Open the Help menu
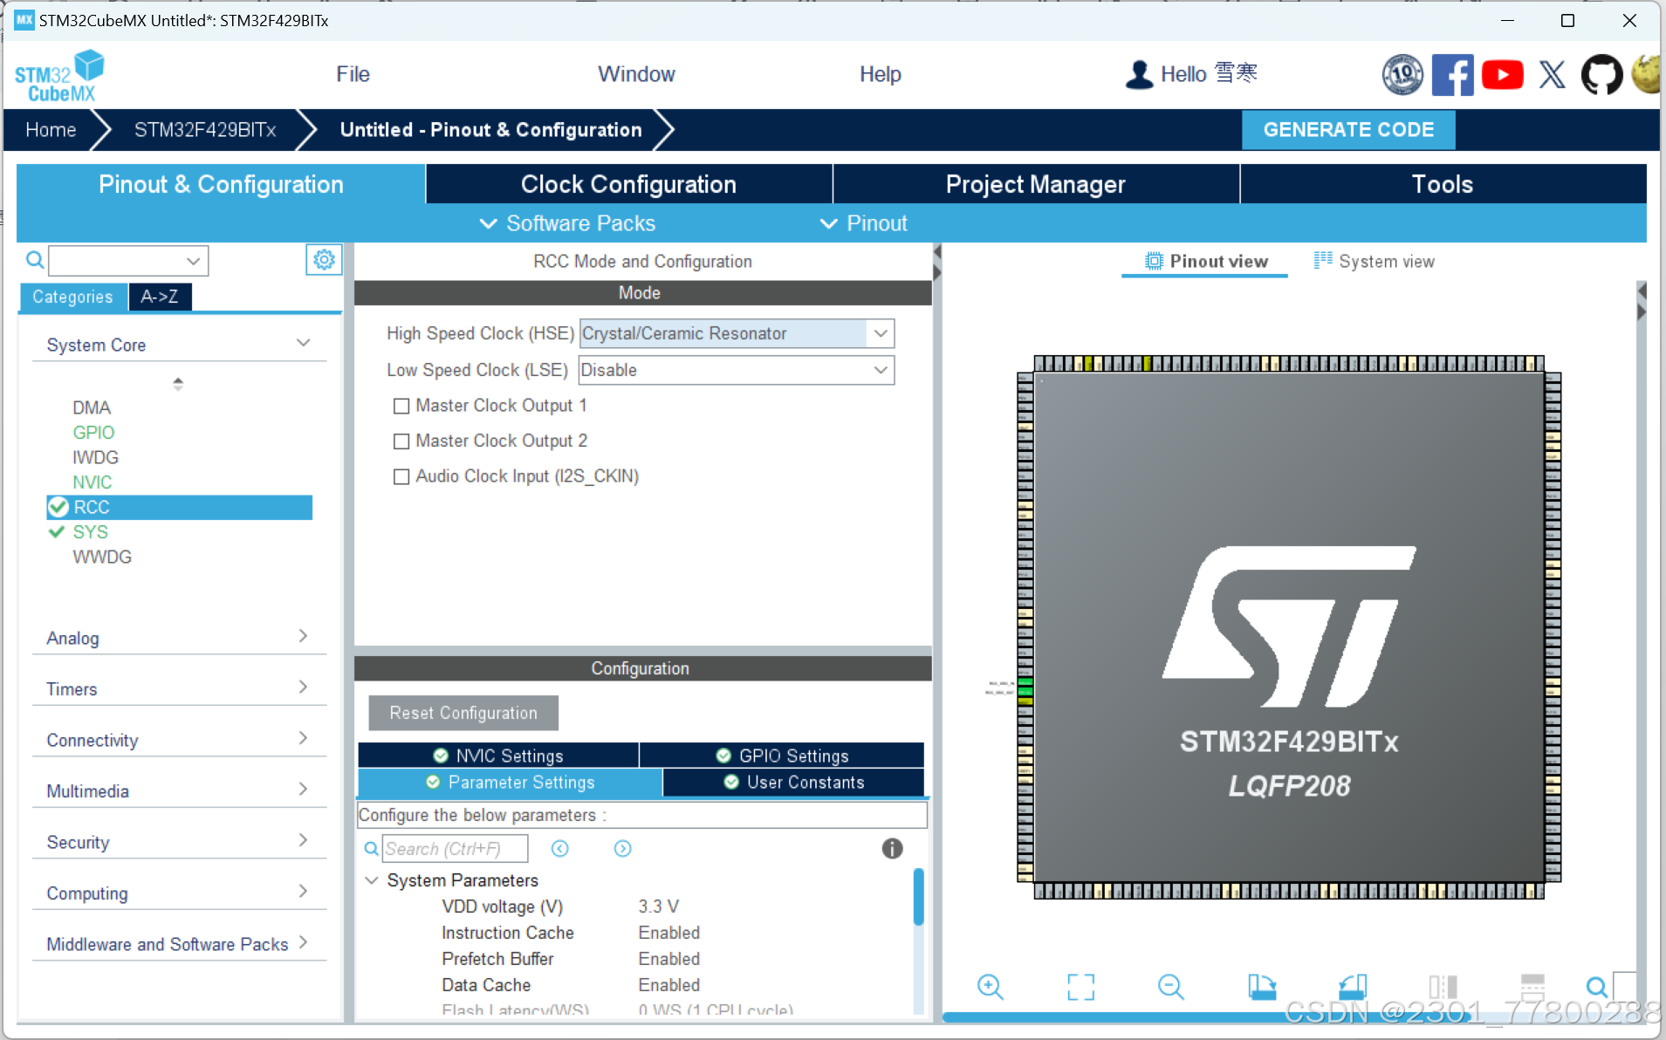The image size is (1666, 1040). coord(880,74)
